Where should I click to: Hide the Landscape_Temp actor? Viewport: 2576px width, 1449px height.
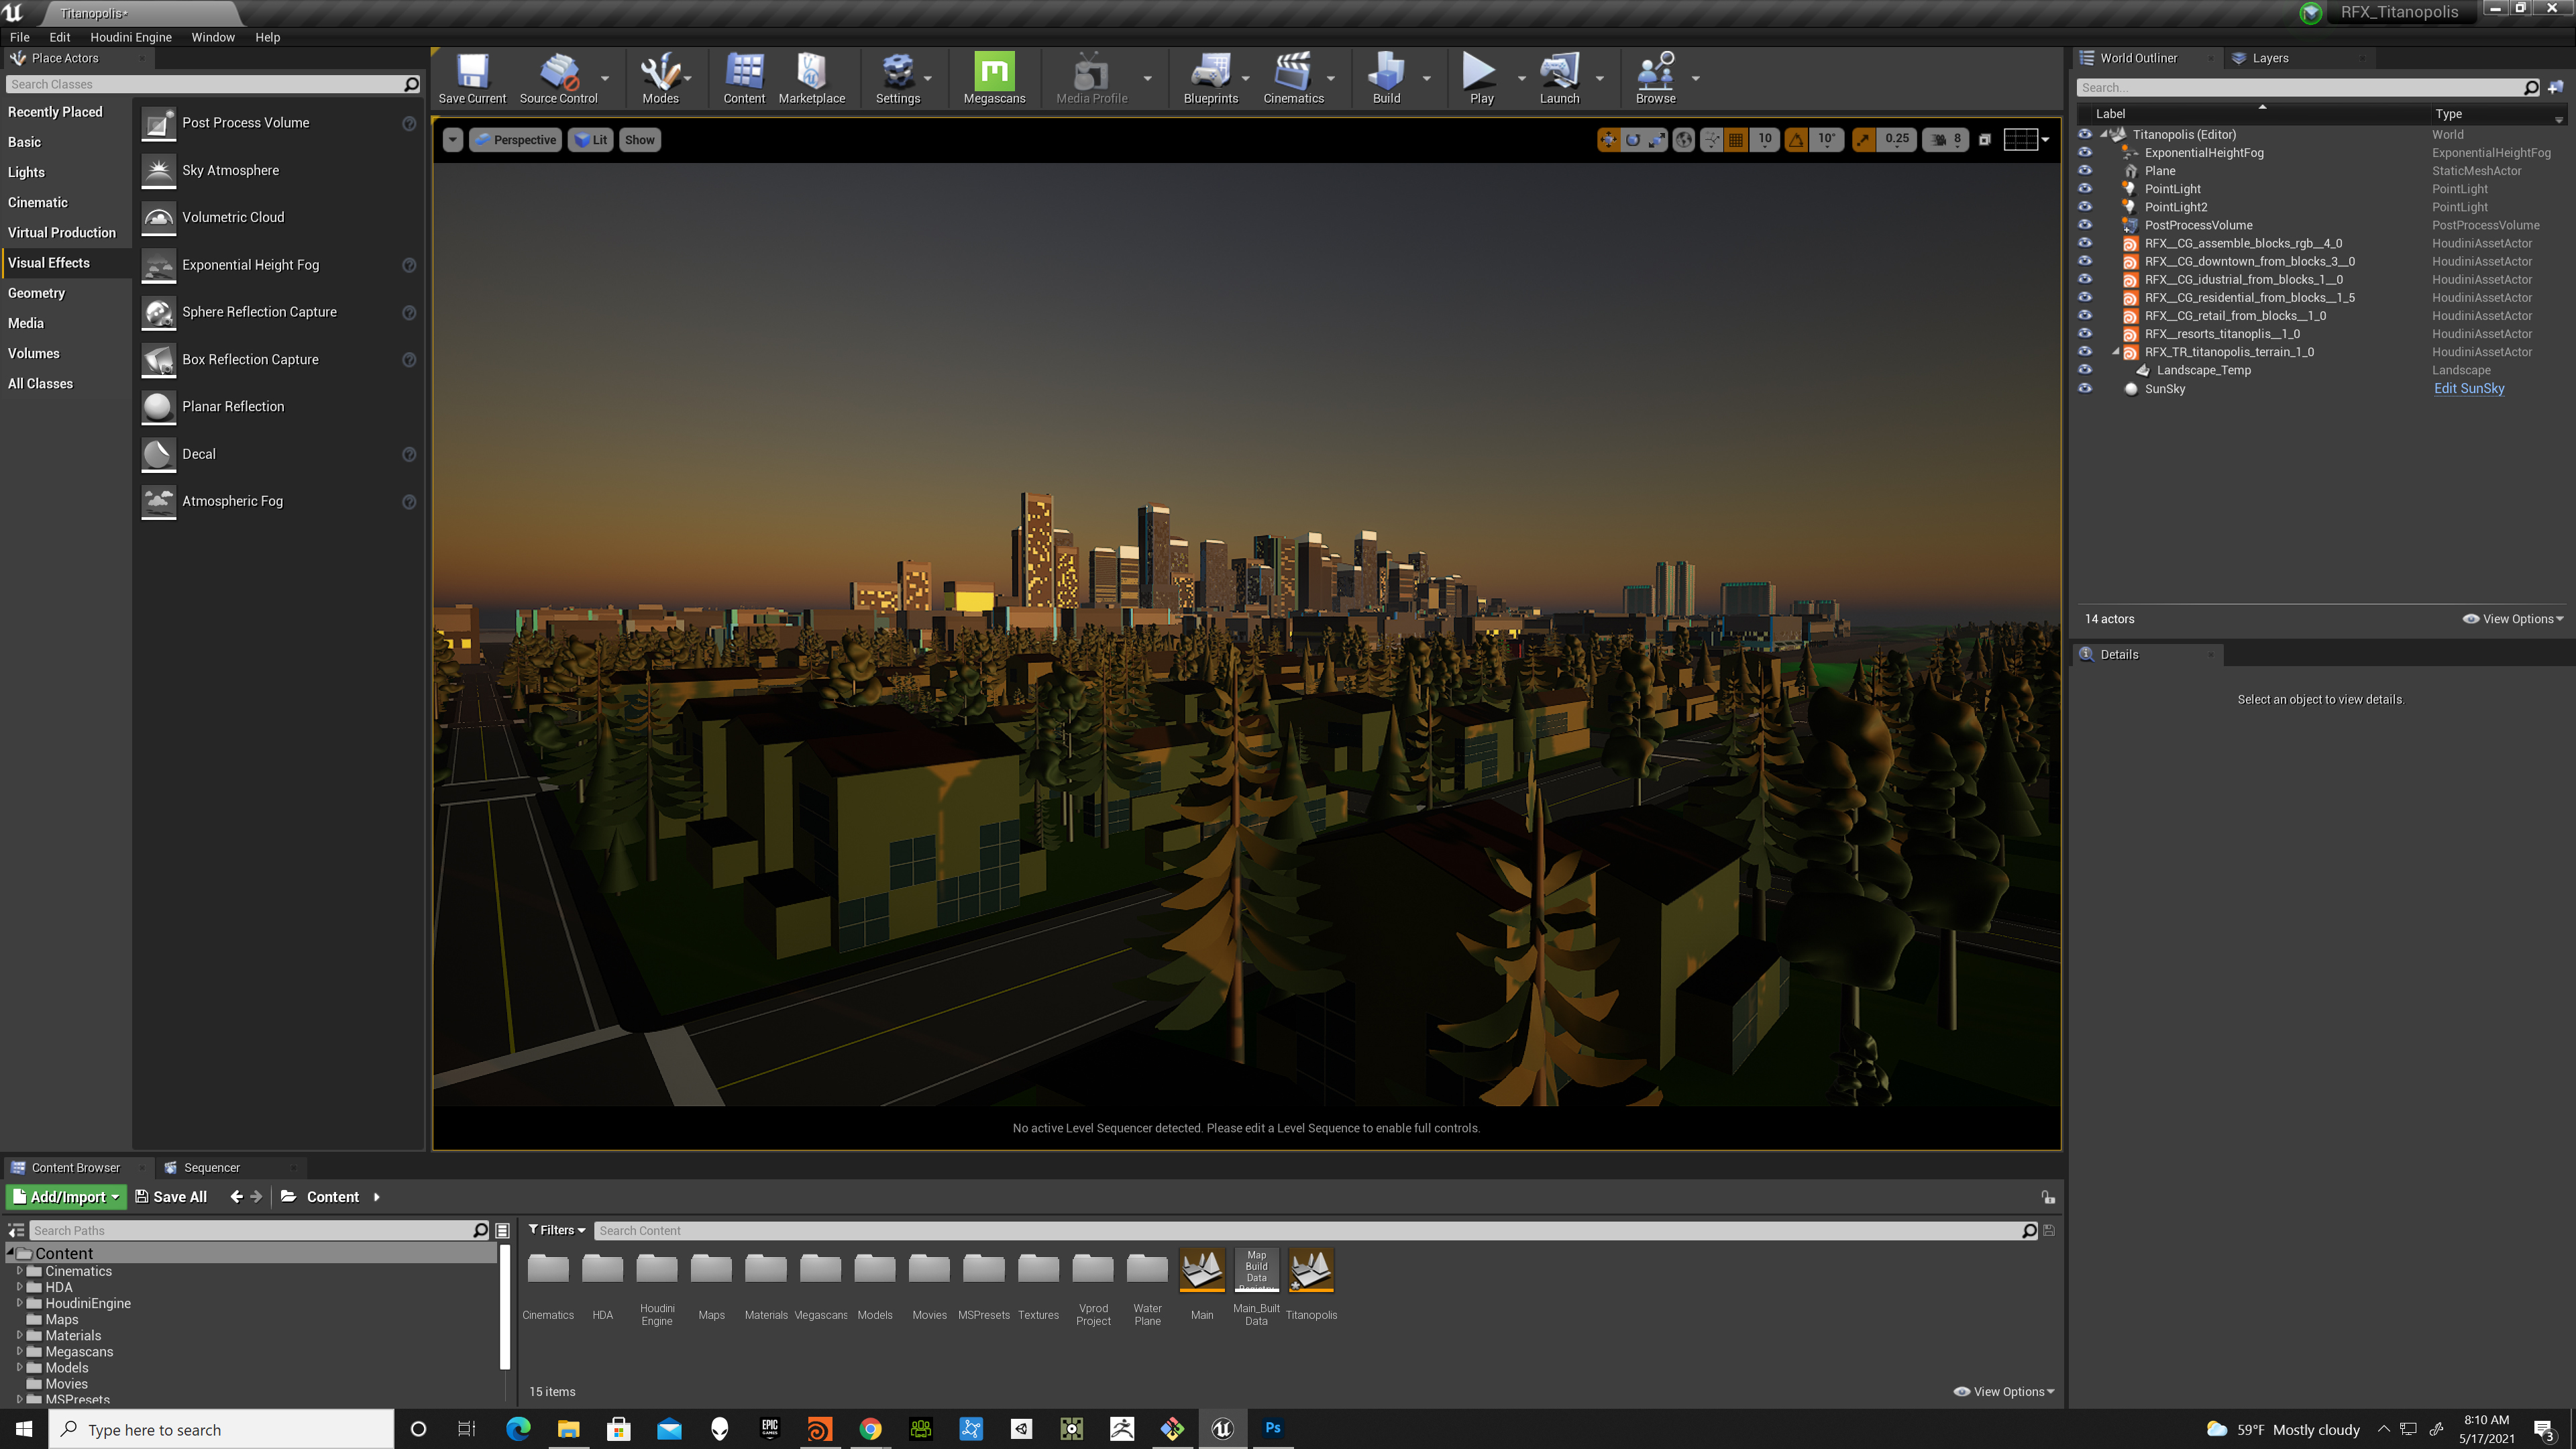click(2085, 370)
